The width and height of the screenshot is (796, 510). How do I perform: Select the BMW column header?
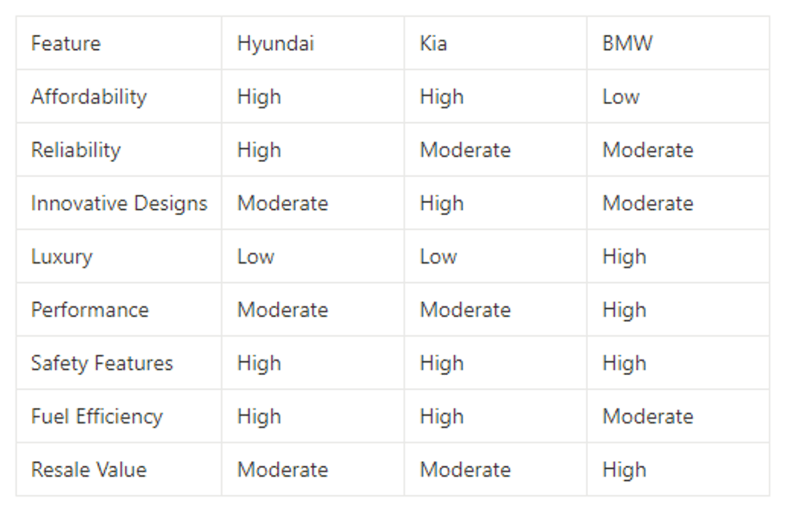[x=678, y=43]
